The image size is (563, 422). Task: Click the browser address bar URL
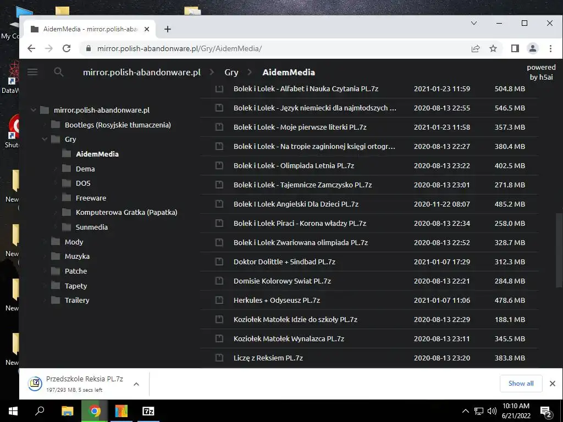(179, 48)
